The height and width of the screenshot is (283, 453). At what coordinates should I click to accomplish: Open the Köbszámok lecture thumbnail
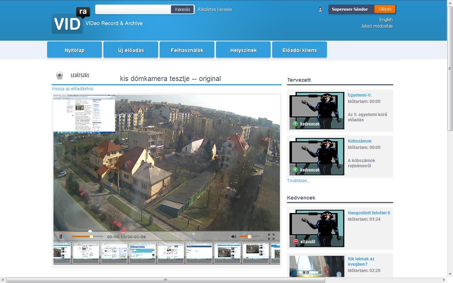tap(317, 157)
